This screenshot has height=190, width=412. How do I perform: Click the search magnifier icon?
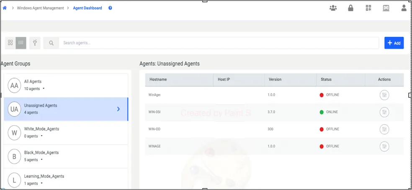[x=51, y=43]
